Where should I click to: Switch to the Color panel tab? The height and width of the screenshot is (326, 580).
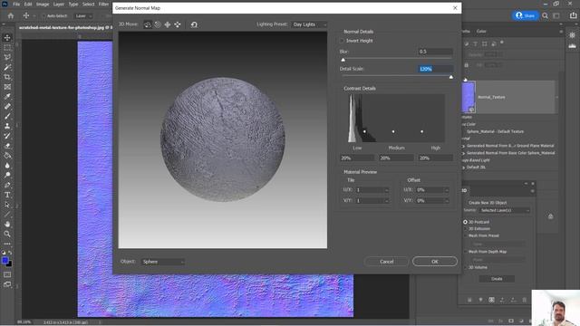(x=481, y=31)
